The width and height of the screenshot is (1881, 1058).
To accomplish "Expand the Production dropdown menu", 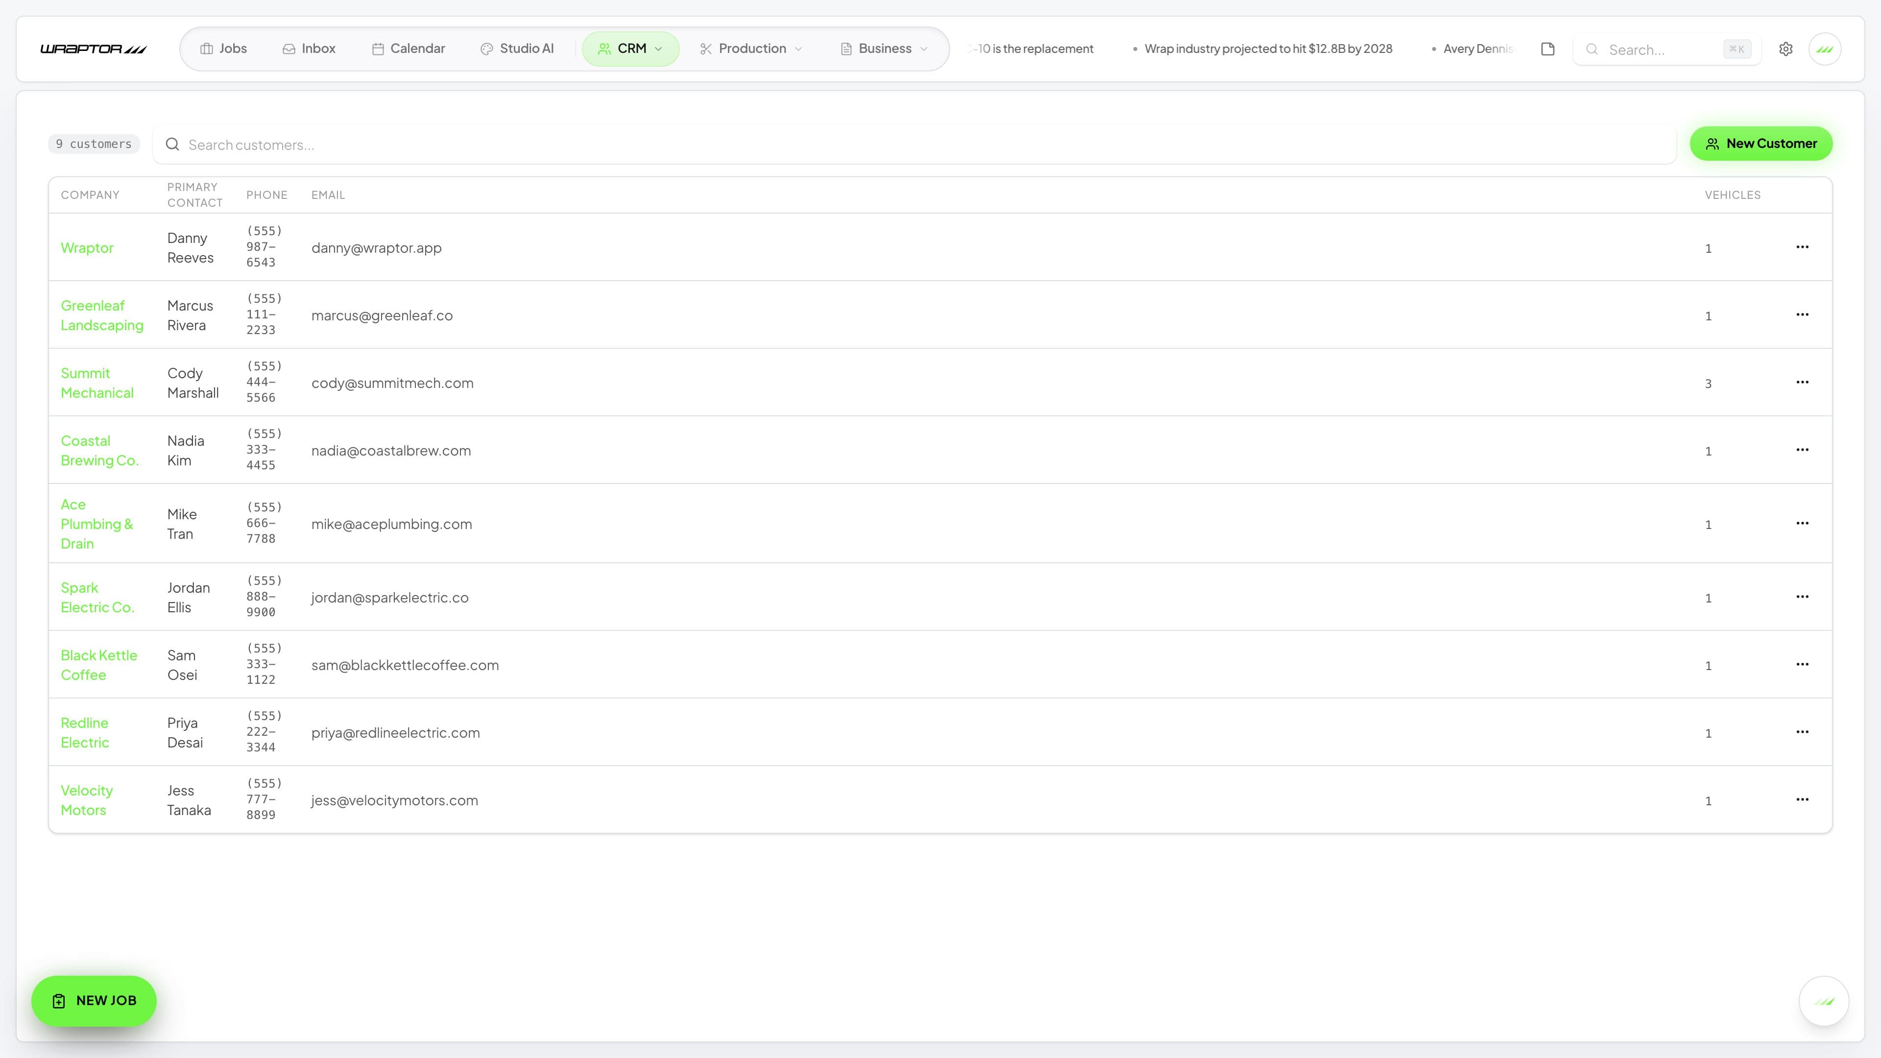I will (x=751, y=49).
